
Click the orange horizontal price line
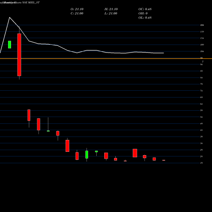(106, 59)
